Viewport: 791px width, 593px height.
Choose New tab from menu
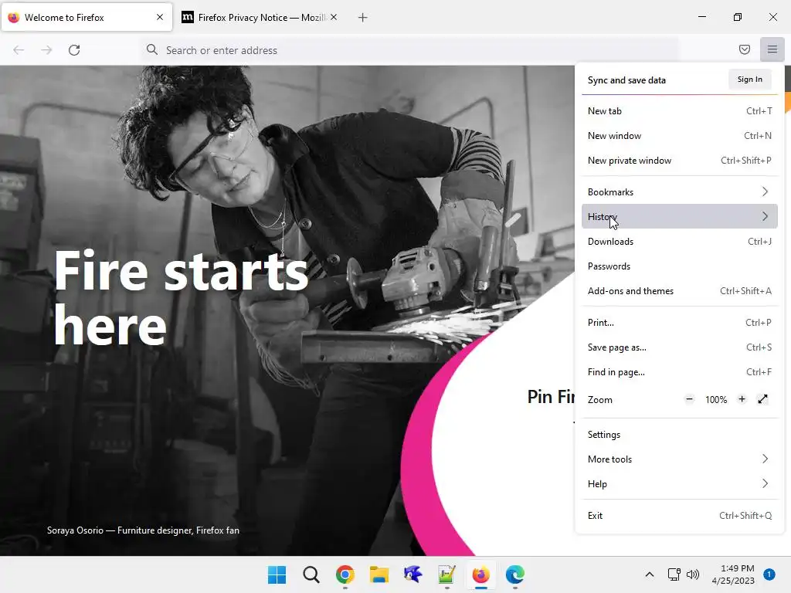pos(679,111)
